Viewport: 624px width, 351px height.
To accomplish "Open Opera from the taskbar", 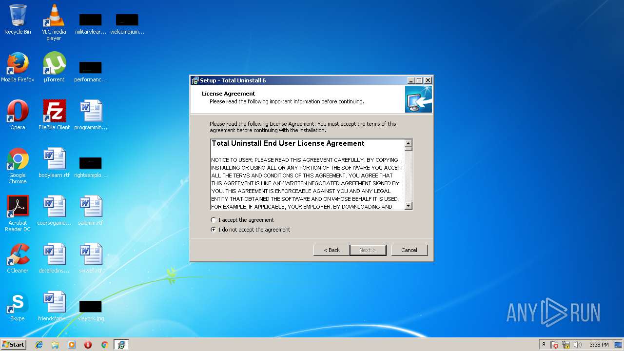I will pyautogui.click(x=88, y=345).
